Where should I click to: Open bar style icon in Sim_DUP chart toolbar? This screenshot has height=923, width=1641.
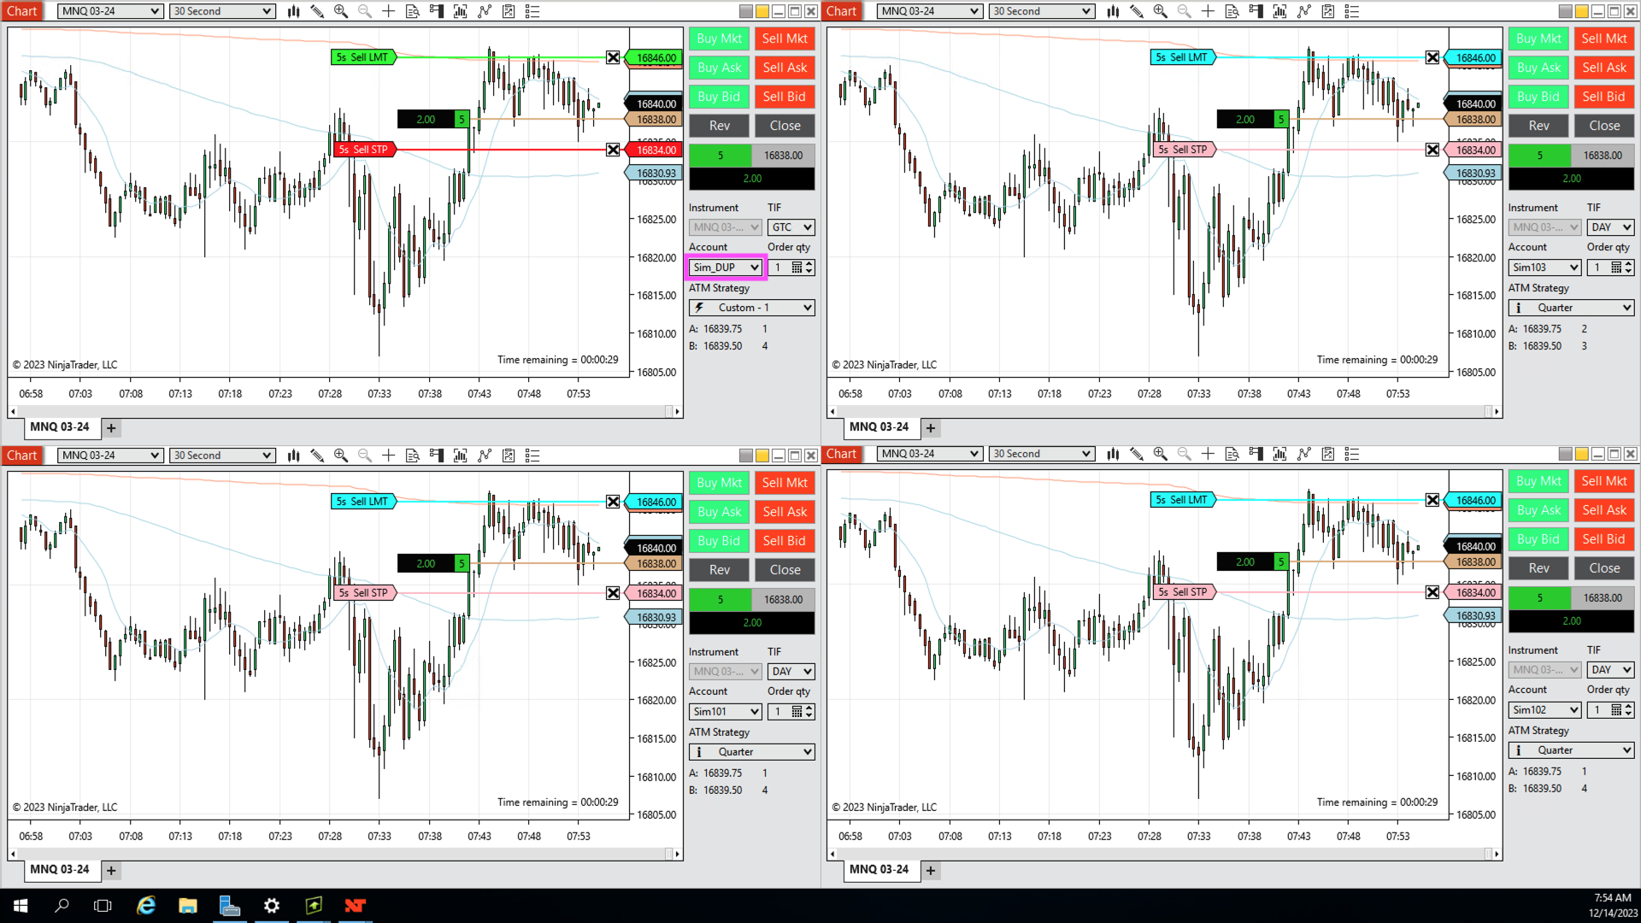pos(293,11)
